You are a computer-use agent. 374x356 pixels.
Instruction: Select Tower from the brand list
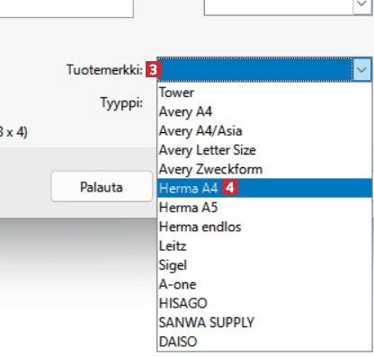point(264,93)
